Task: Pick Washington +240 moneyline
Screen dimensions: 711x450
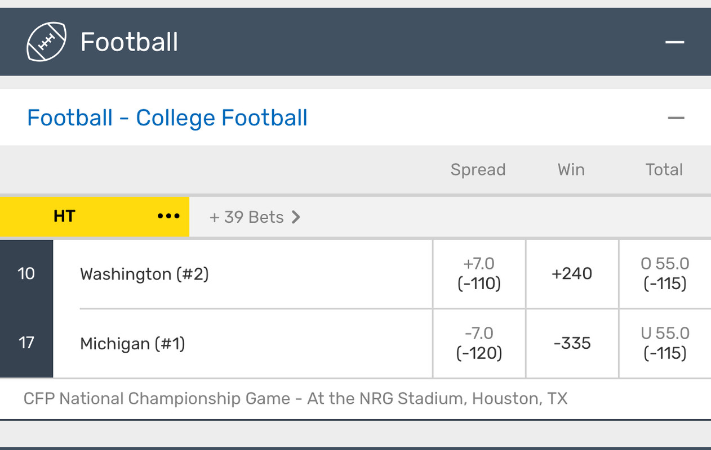Action: click(x=572, y=274)
